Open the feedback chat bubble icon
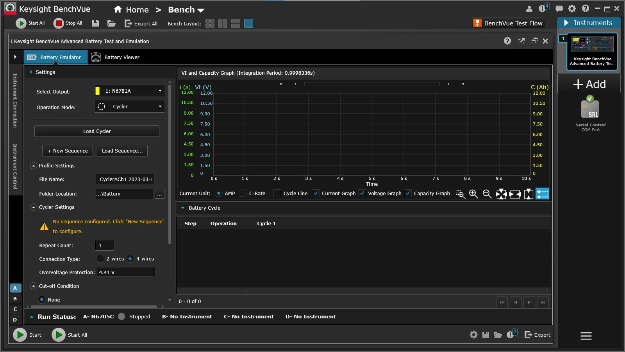625x352 pixels. [559, 9]
